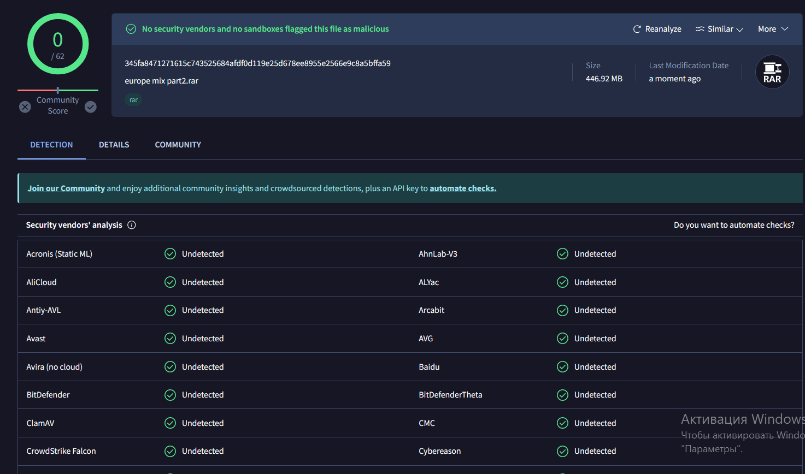805x474 pixels.
Task: Click the 446.92 MB size value
Action: [604, 79]
